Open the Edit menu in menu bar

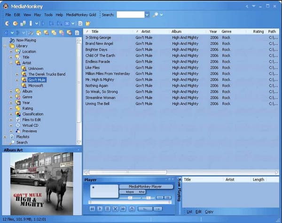point(17,15)
